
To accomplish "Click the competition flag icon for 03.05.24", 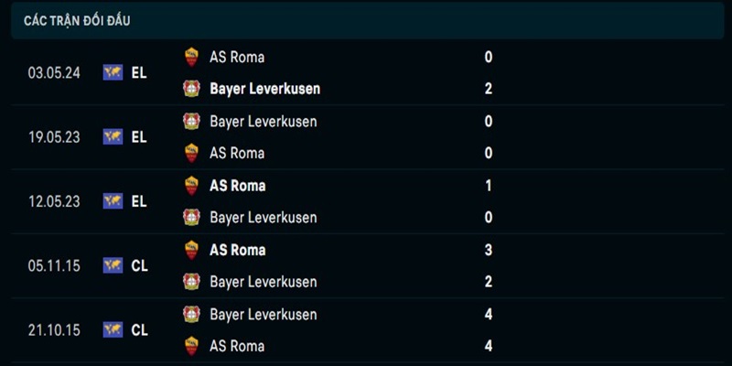I will [113, 72].
